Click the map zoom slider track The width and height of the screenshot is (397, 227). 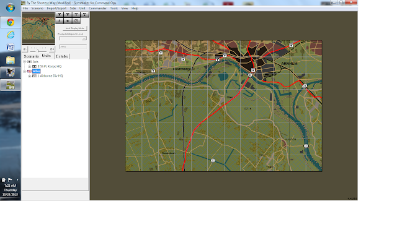(38, 49)
